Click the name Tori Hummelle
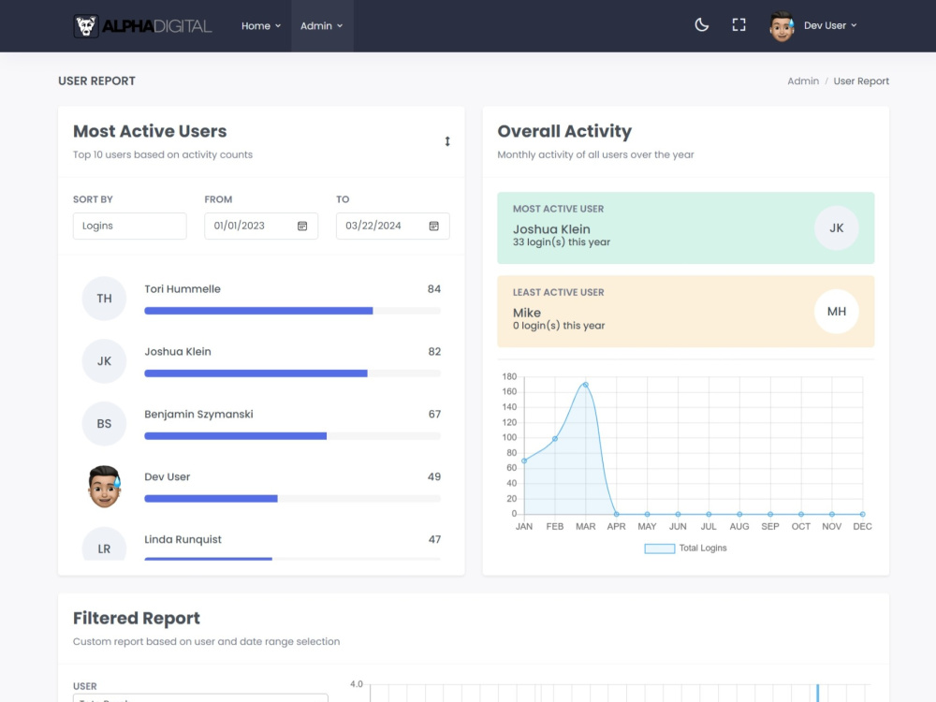 (x=183, y=289)
